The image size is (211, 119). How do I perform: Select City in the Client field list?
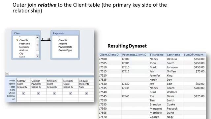click(x=21, y=54)
